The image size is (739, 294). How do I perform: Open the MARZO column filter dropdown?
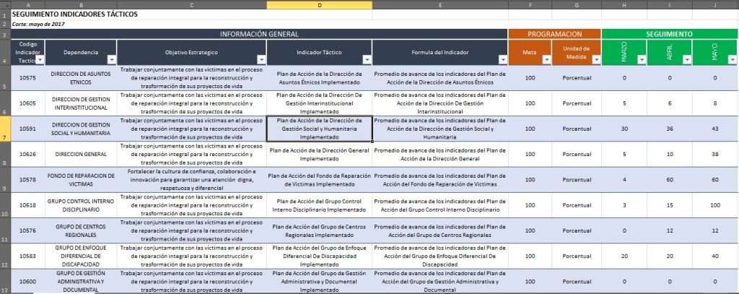point(642,60)
